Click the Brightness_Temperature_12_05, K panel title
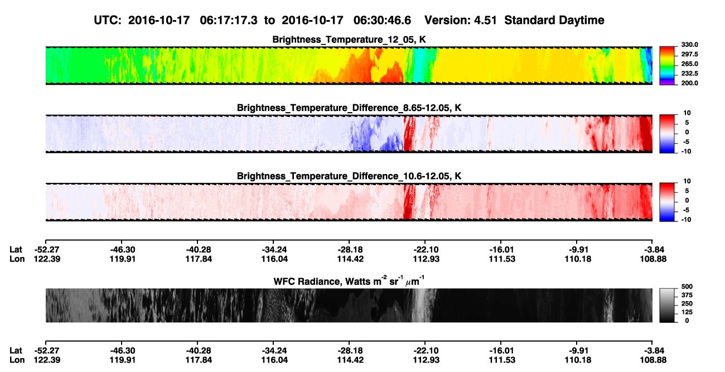Viewport: 725px width, 372px height. pyautogui.click(x=349, y=40)
